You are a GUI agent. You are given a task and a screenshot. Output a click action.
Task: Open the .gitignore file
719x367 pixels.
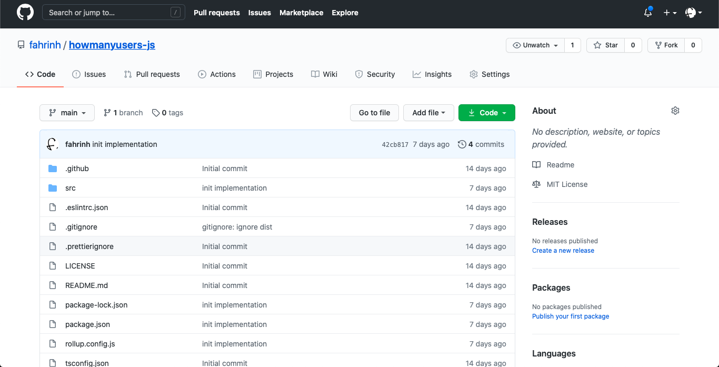tap(81, 227)
